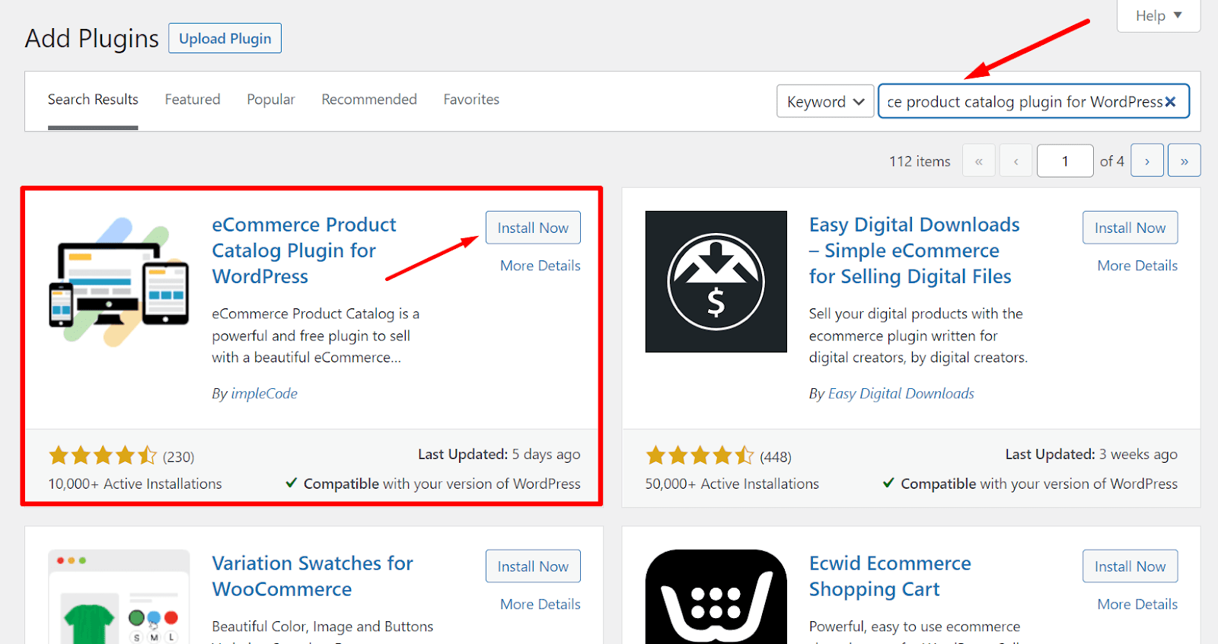Viewport: 1218px width, 644px height.
Task: Focus the plugin search input field
Action: click(1020, 102)
